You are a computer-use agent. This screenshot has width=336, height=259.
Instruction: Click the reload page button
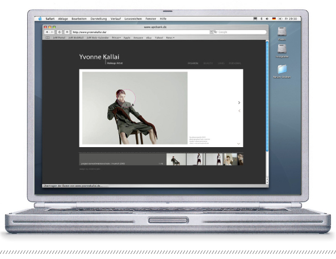pos(60,32)
